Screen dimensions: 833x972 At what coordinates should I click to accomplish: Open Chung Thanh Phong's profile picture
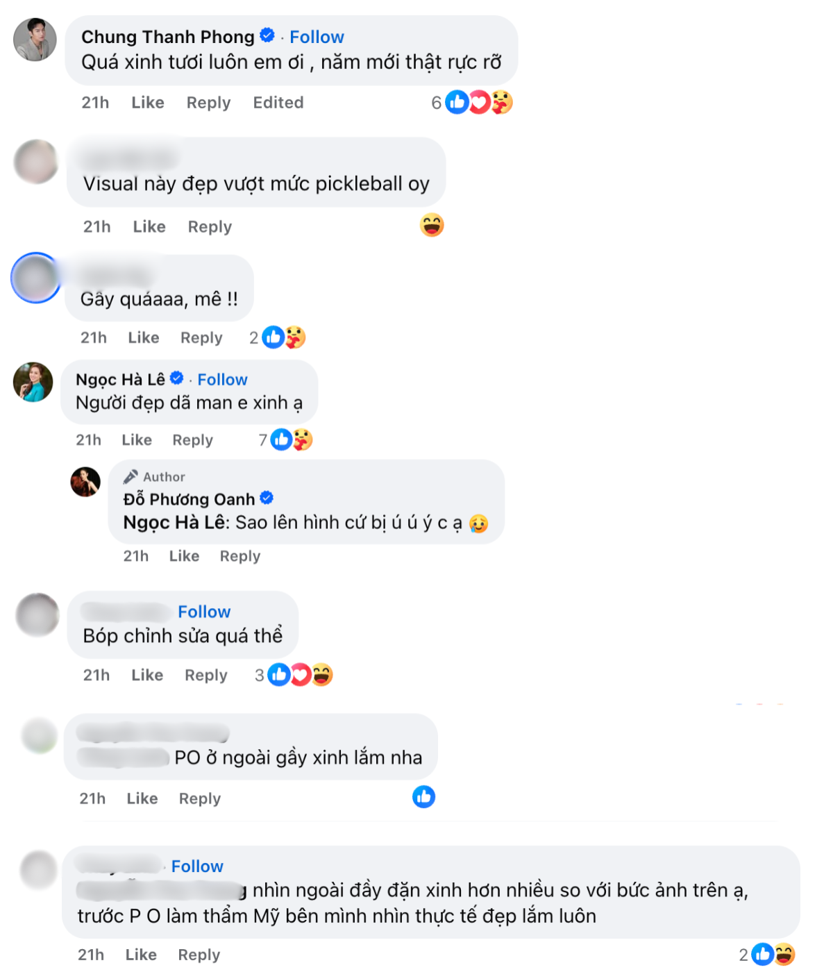click(35, 40)
